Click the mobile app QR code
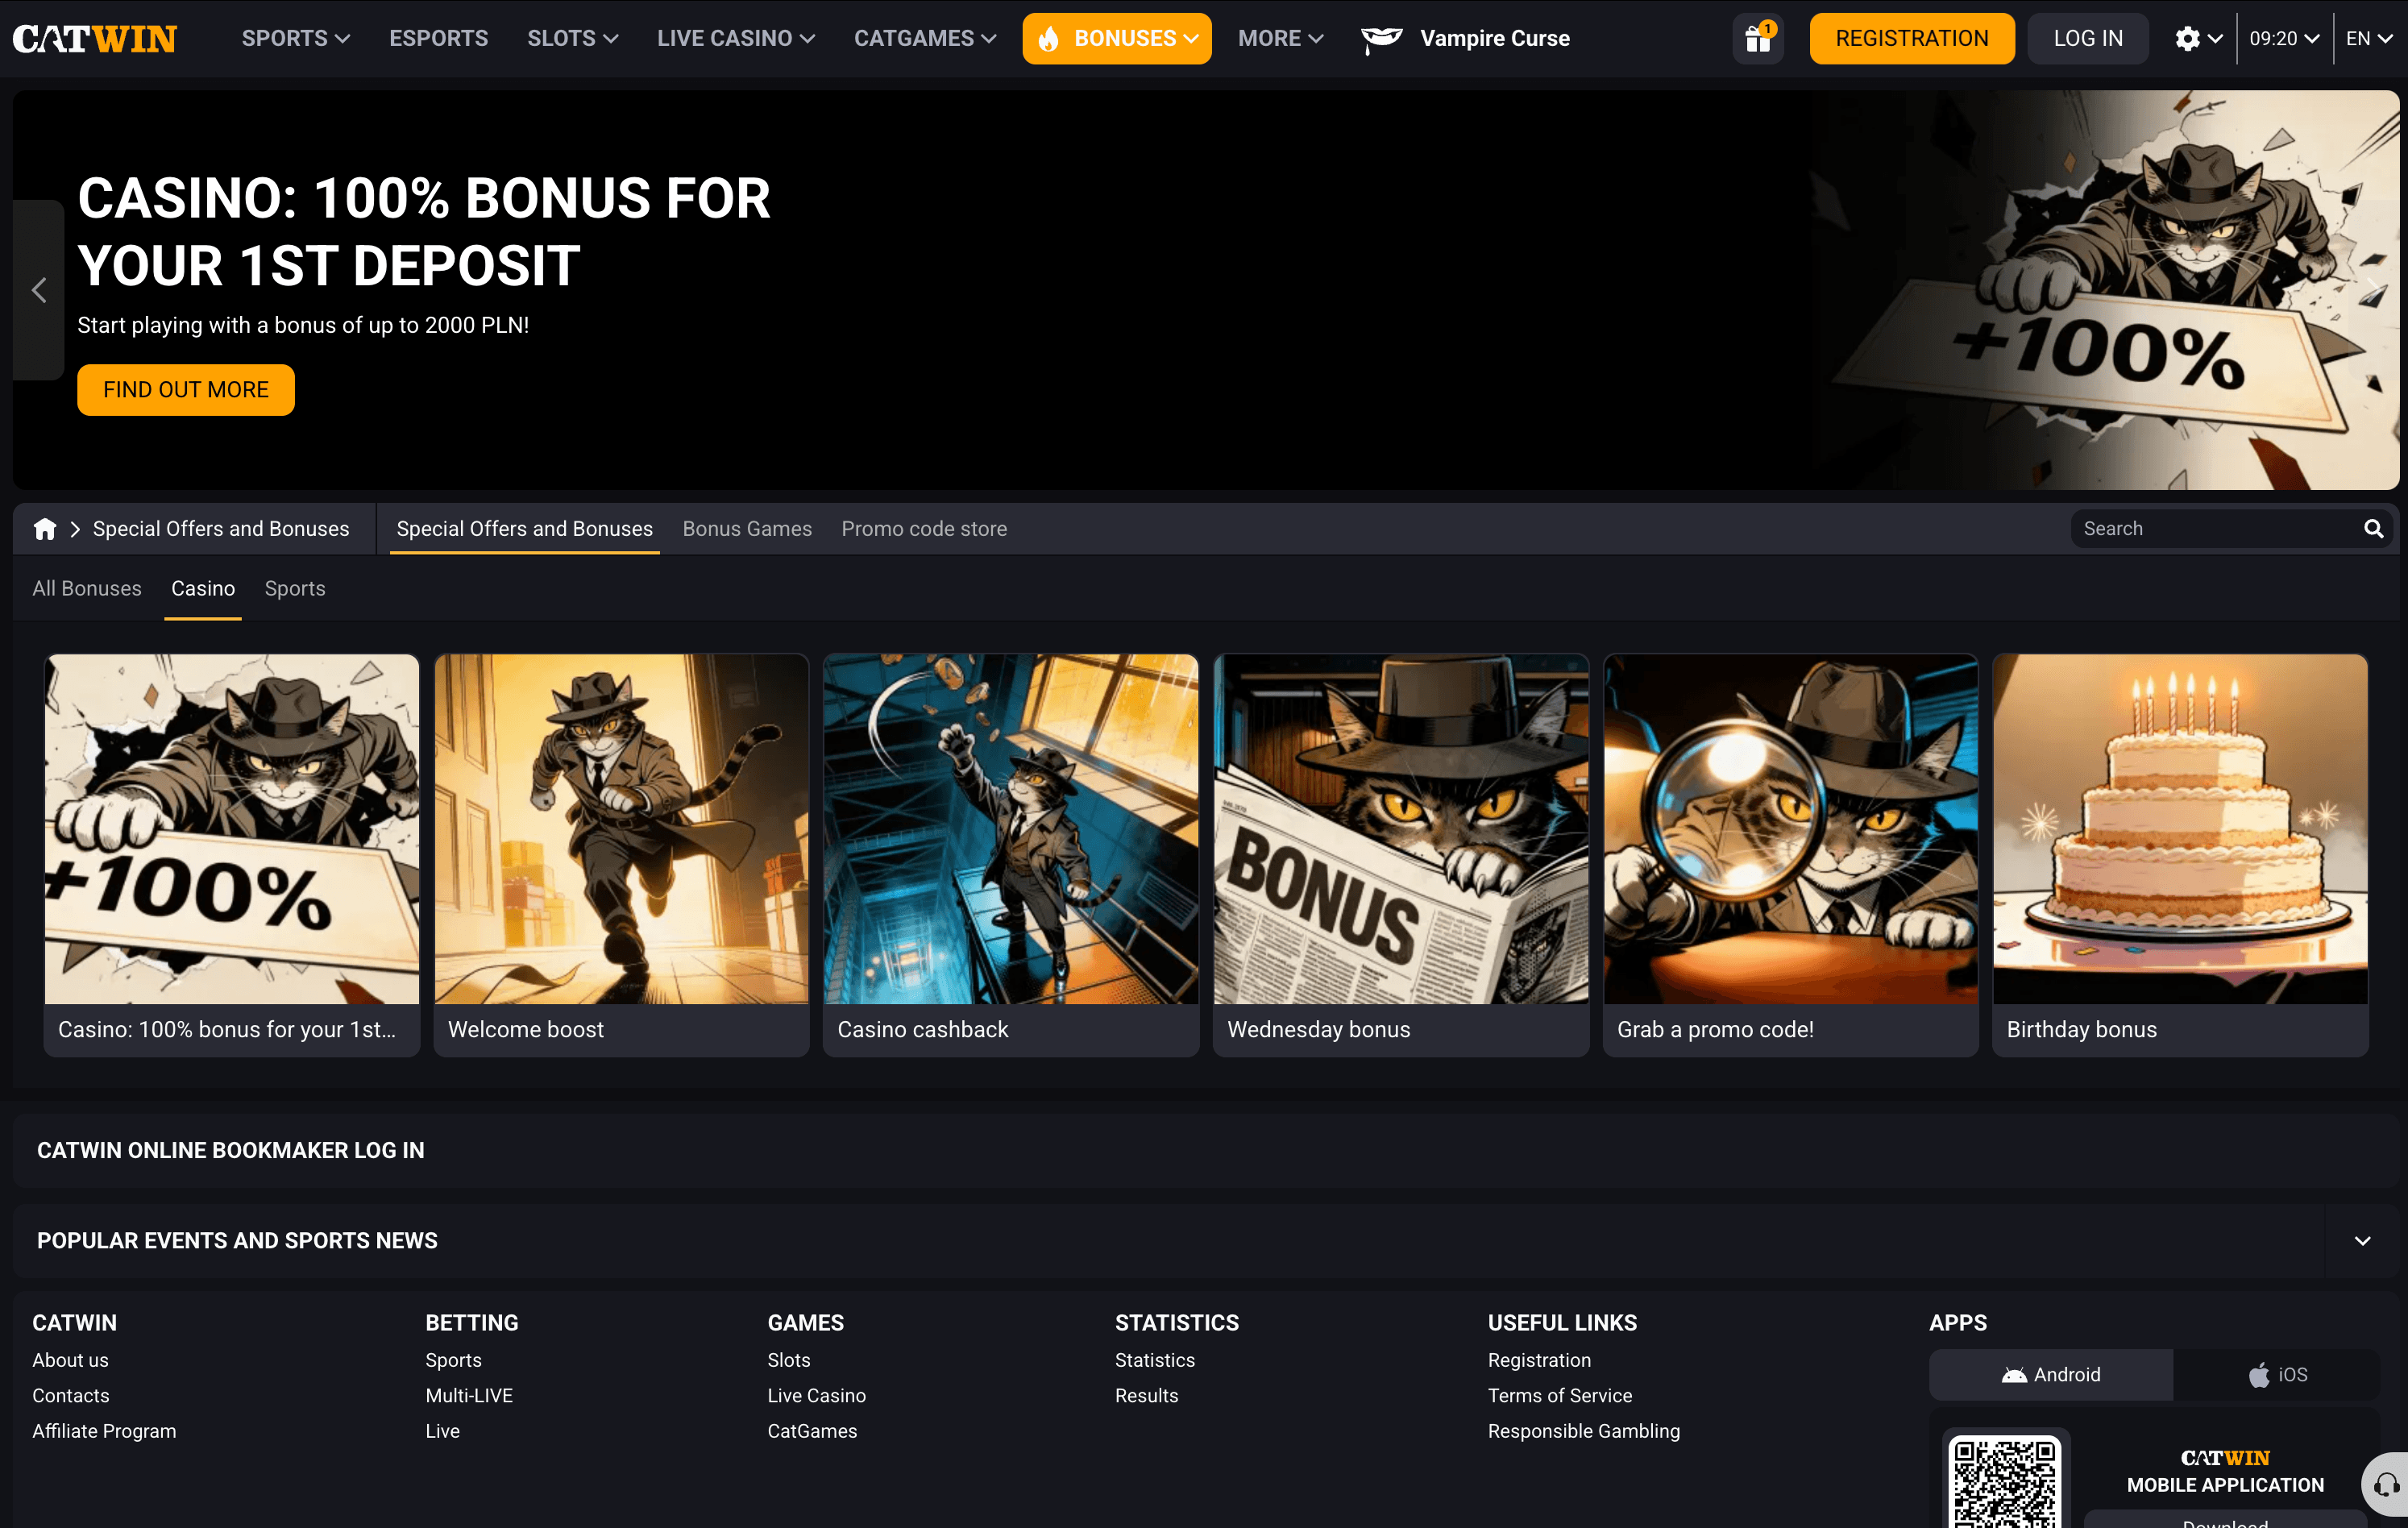The height and width of the screenshot is (1528, 2408). tap(2005, 1482)
